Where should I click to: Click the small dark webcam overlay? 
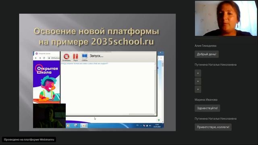coord(49,116)
